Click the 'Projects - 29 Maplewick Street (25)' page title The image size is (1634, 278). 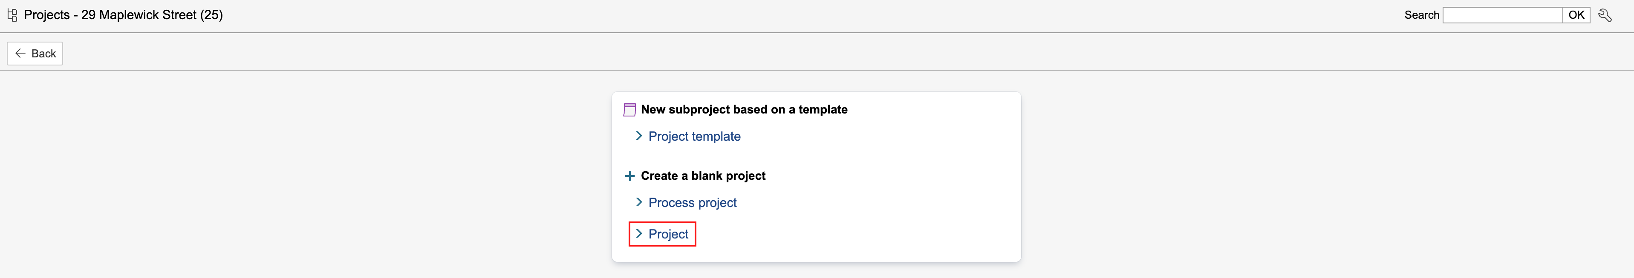click(123, 15)
